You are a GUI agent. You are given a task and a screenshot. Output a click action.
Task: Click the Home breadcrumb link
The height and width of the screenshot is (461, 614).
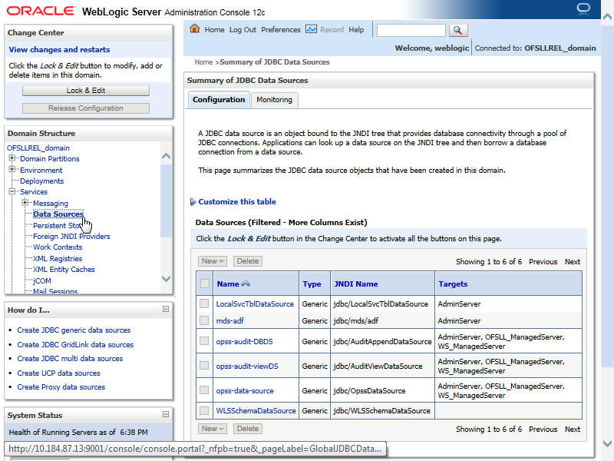pos(203,62)
